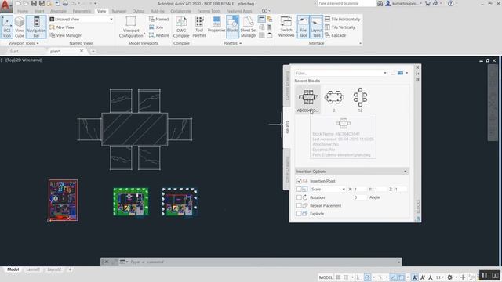Image resolution: width=502 pixels, height=282 pixels.
Task: Click the Save icon in quick access toolbar
Action: tap(34, 3)
